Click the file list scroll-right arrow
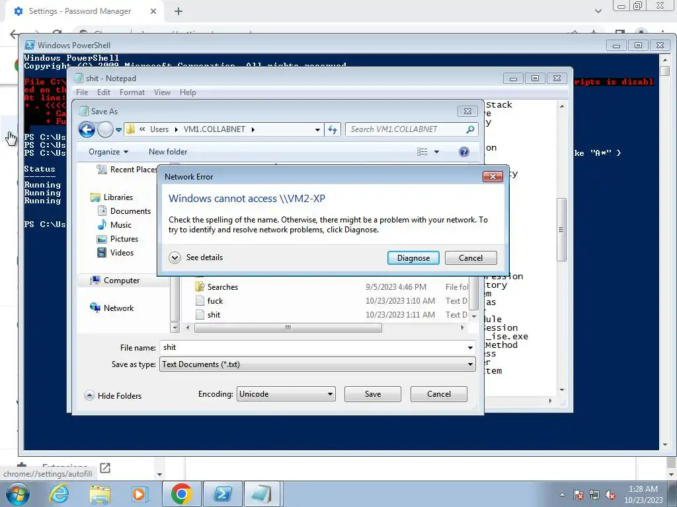This screenshot has width=677, height=507. coord(462,327)
